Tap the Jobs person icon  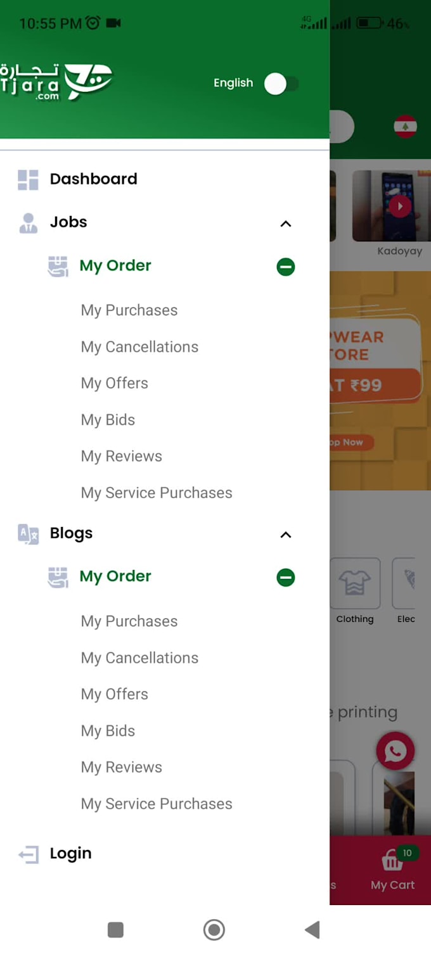28,223
